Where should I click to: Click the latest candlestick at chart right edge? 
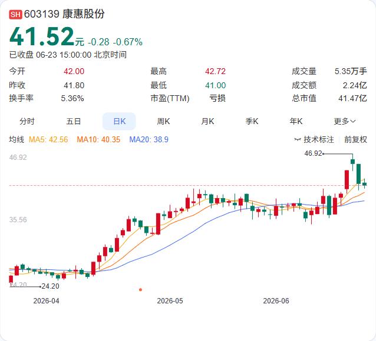364,184
